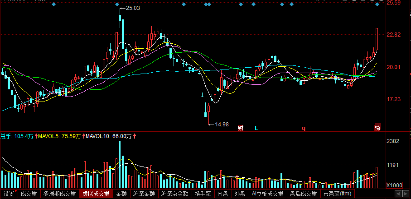The width and height of the screenshot is (411, 199).
Task: Select the latest tall red candlestick
Action: [377, 39]
